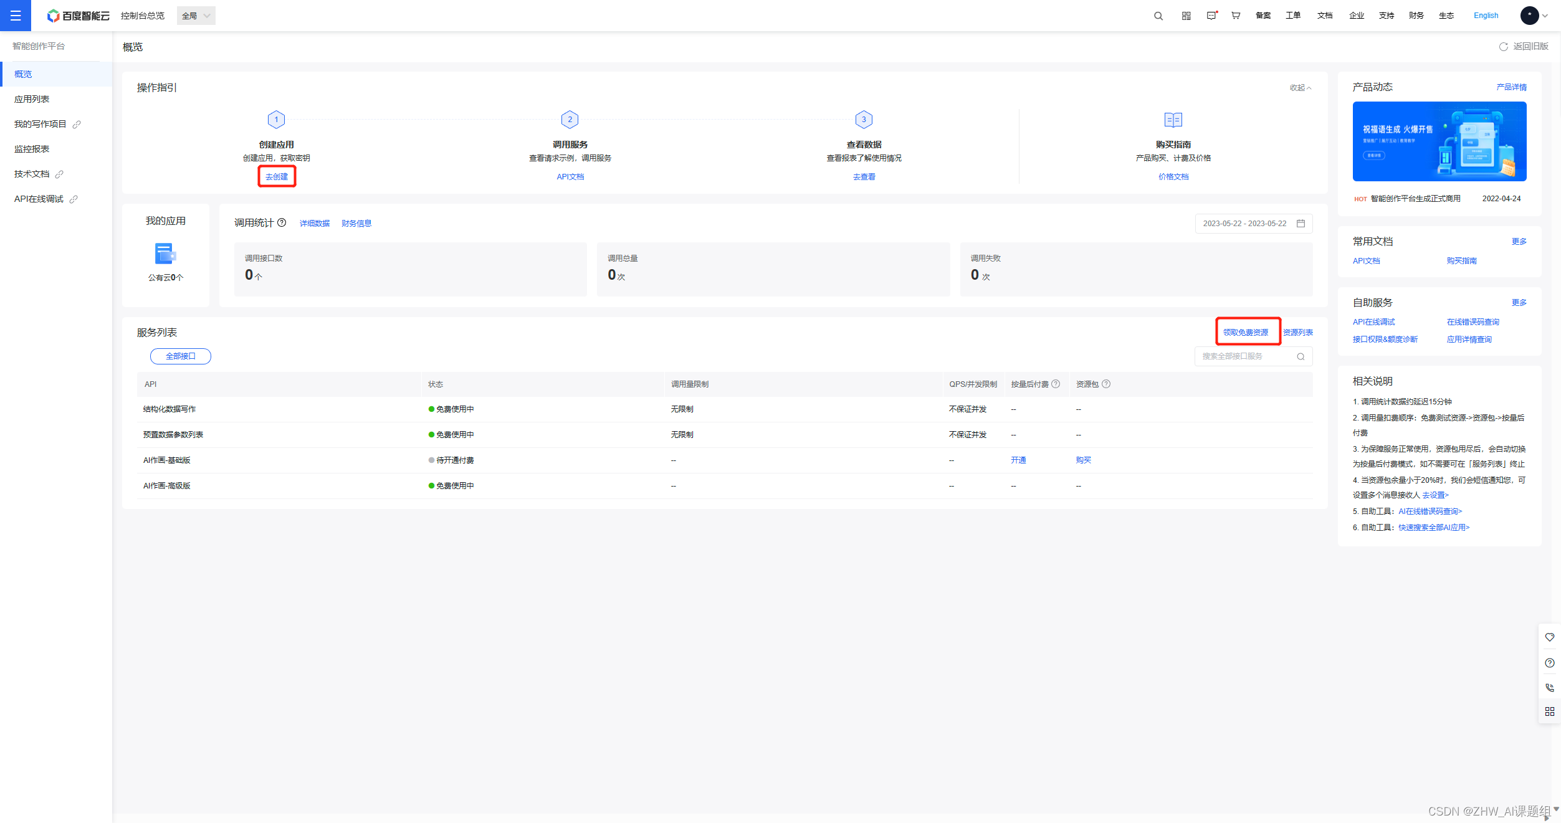Expand the 全局 region dropdown
This screenshot has height=823, width=1561.
click(x=196, y=16)
